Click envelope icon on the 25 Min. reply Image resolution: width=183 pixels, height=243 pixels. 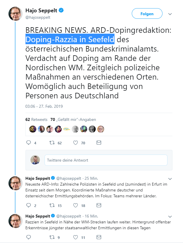(99, 205)
